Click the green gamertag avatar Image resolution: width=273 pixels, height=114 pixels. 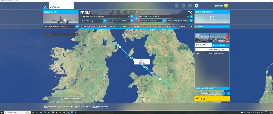[226, 6]
